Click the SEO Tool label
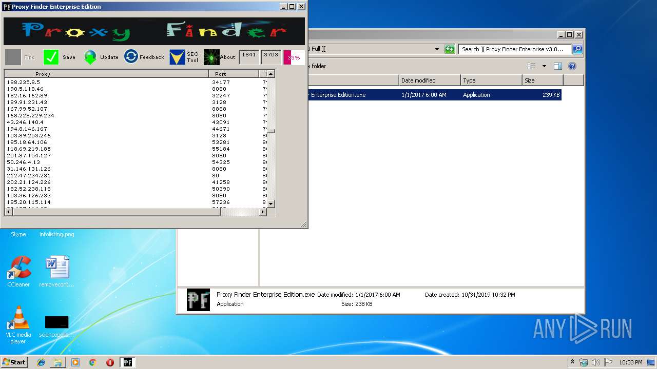657x369 pixels. tap(192, 57)
